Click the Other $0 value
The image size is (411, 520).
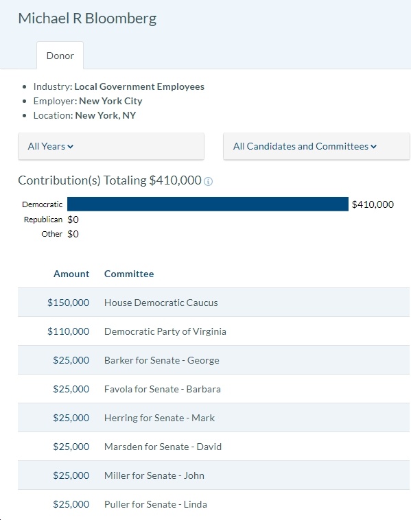coord(73,234)
